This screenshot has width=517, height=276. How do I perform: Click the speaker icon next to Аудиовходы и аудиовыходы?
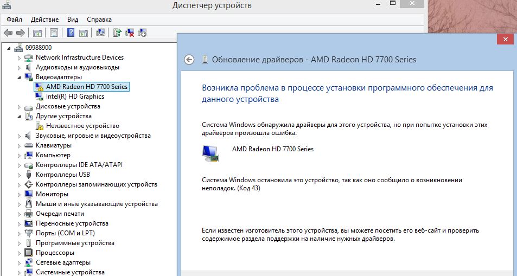[x=29, y=67]
